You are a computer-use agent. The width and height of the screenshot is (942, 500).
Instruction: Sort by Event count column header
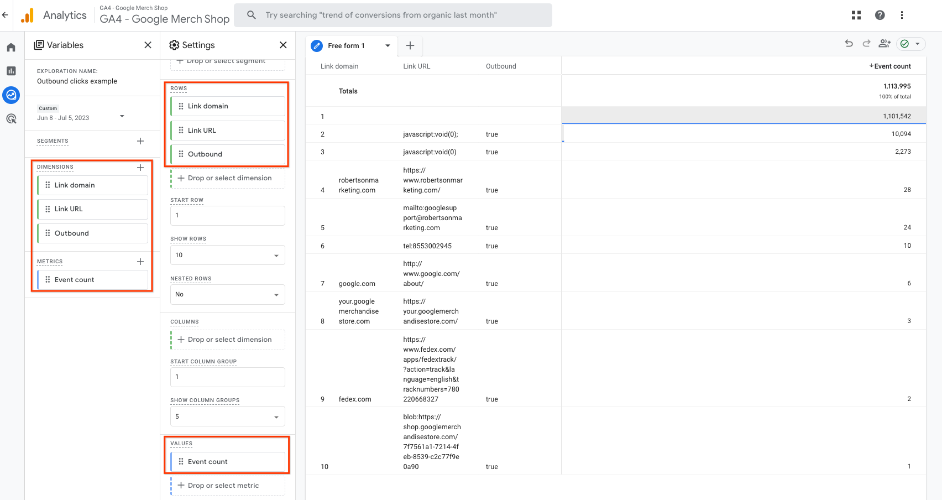click(x=892, y=66)
